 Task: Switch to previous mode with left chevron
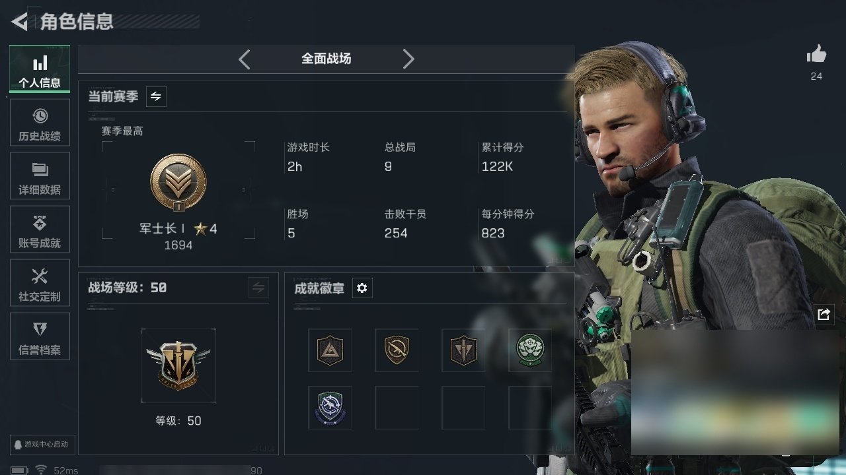(x=245, y=59)
